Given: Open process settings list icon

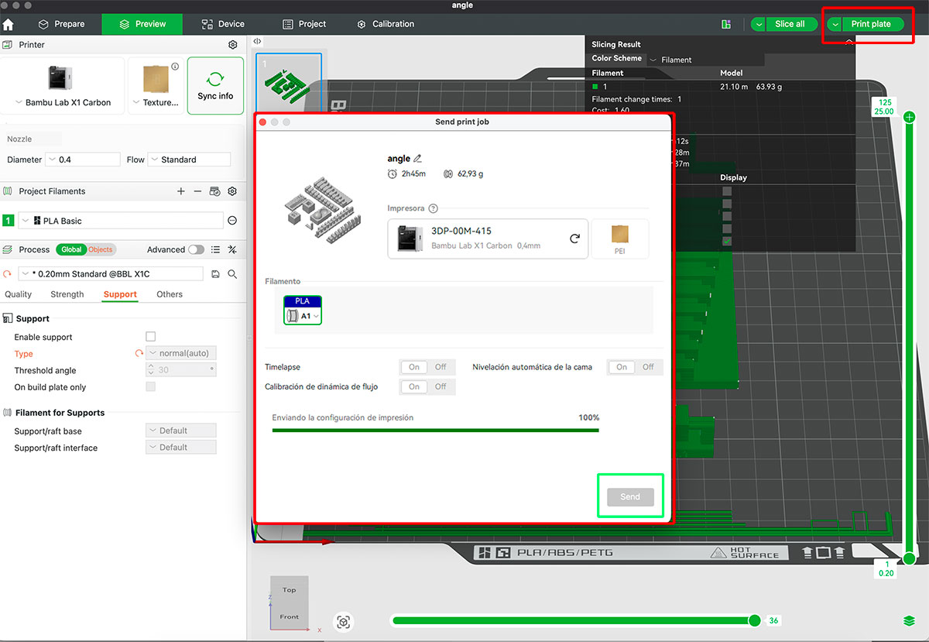Looking at the screenshot, I should tap(215, 249).
